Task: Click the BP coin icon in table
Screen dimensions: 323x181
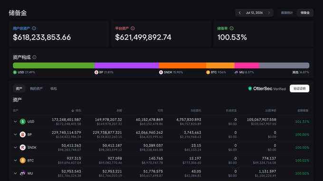Action: coord(23,134)
